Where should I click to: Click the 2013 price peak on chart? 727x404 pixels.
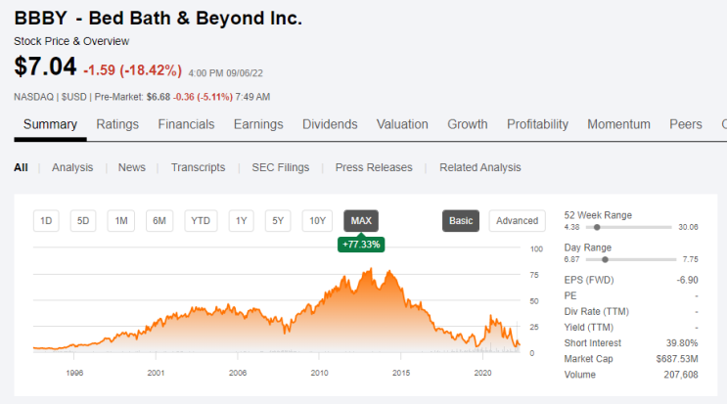[371, 269]
